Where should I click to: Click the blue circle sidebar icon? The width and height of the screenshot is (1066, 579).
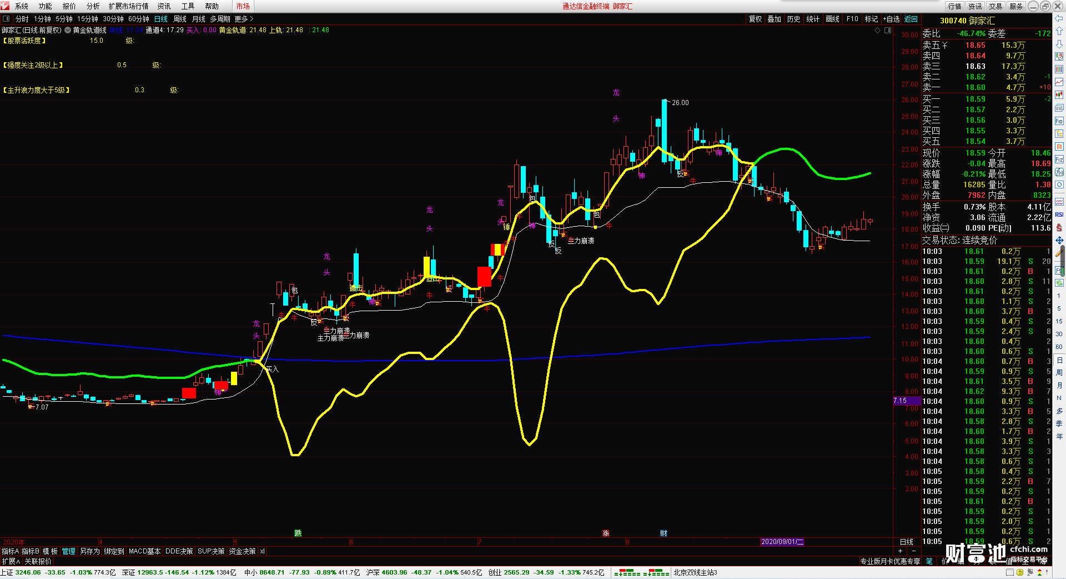1059,185
